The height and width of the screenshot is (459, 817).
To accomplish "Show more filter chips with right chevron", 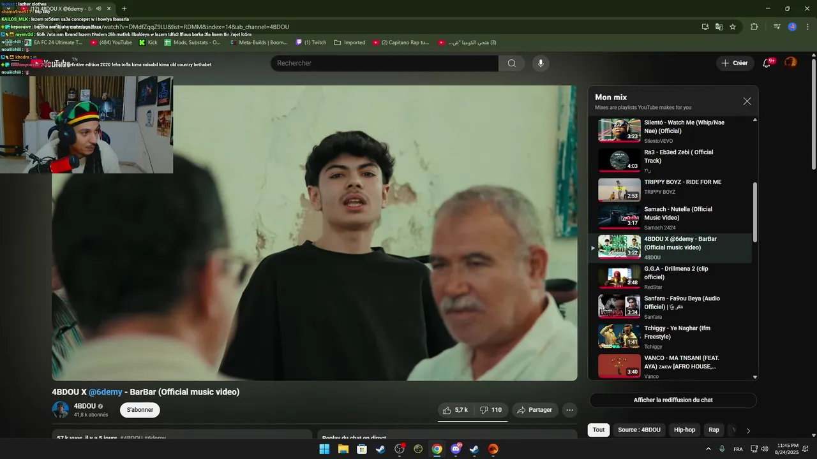I will [748, 430].
